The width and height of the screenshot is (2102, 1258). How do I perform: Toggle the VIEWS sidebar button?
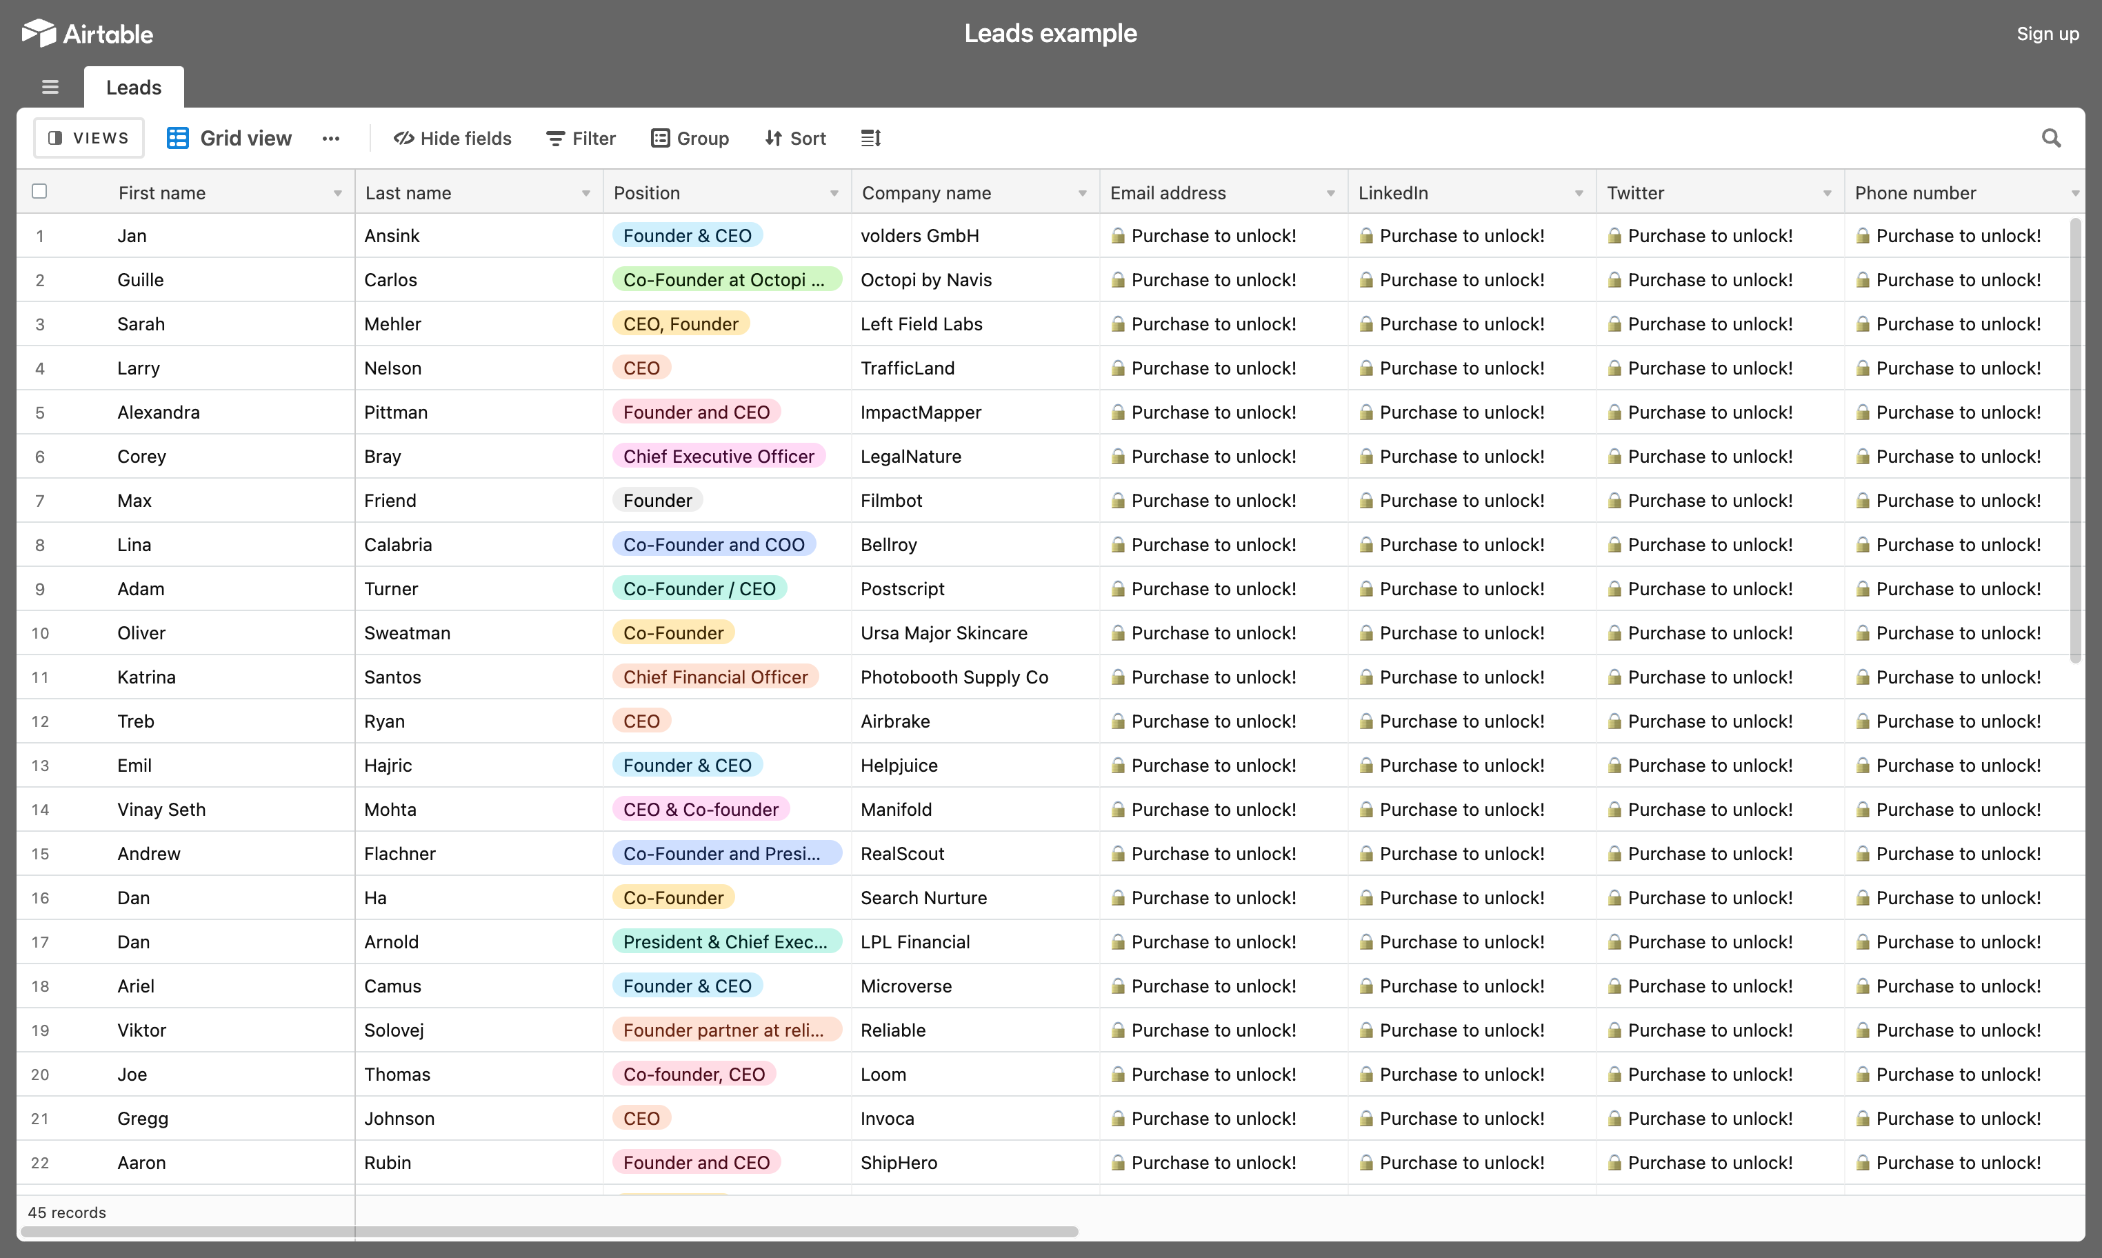pyautogui.click(x=88, y=137)
